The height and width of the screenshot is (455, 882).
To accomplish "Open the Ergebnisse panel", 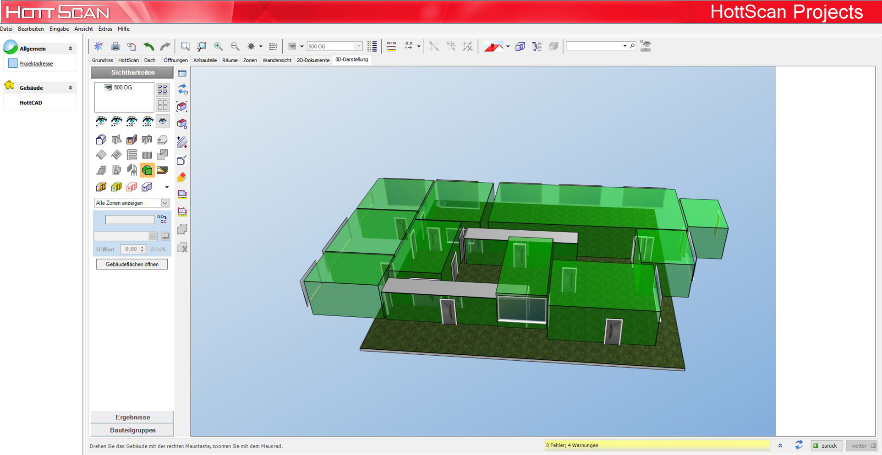I will coord(132,417).
